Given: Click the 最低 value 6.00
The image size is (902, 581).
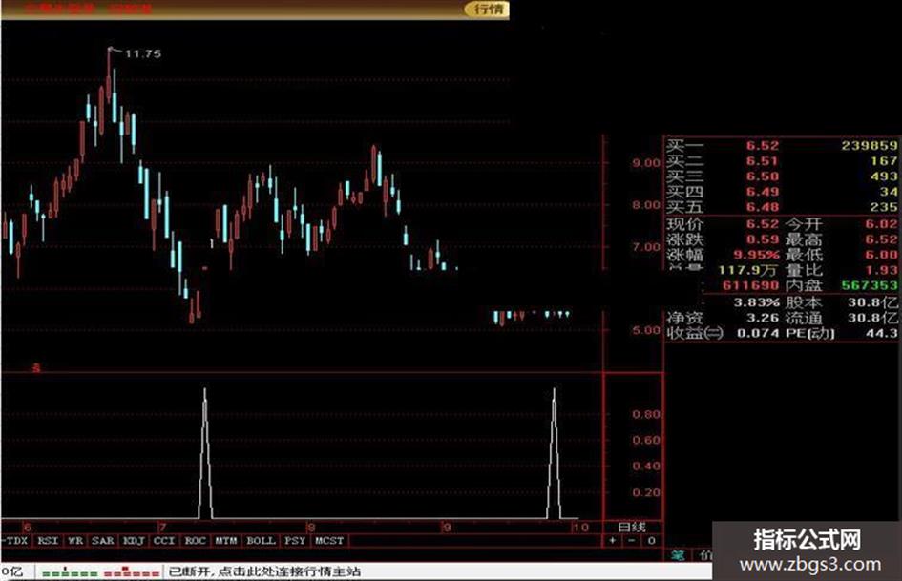Looking at the screenshot, I should click(881, 255).
